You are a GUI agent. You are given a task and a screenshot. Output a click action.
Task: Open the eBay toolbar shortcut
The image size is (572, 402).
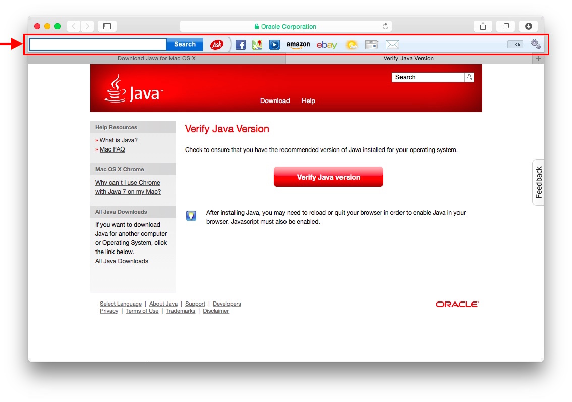coord(327,45)
